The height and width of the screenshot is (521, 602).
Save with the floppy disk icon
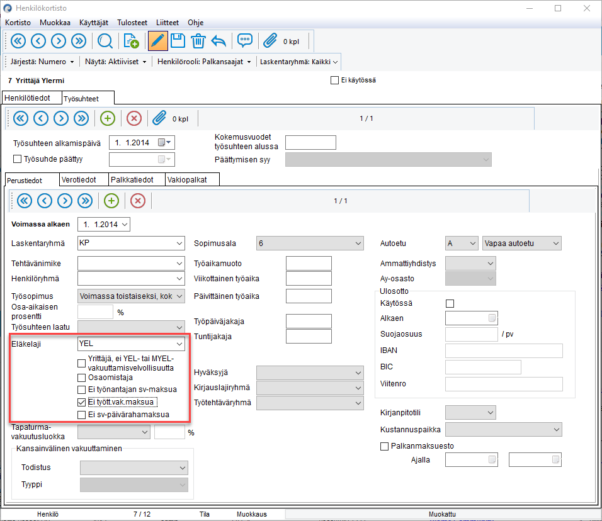[178, 41]
